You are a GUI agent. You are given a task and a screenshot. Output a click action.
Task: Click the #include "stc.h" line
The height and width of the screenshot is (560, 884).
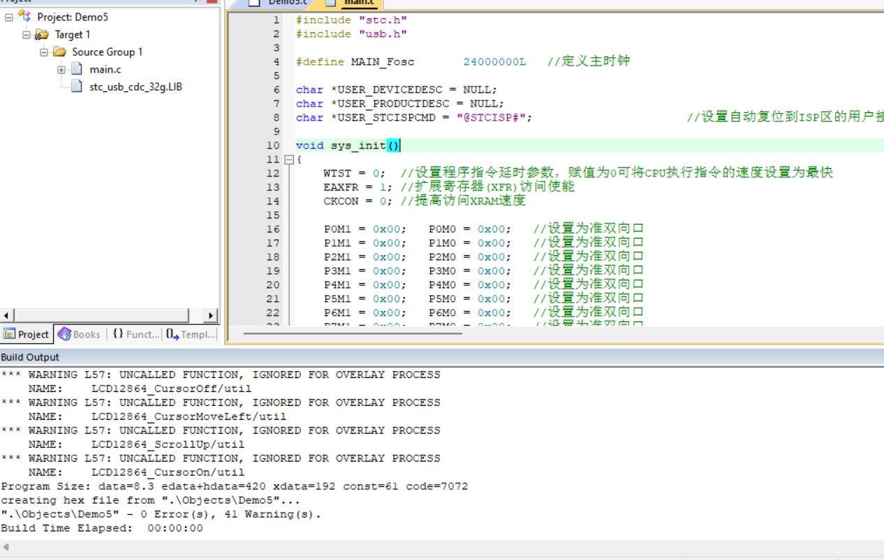pos(351,20)
